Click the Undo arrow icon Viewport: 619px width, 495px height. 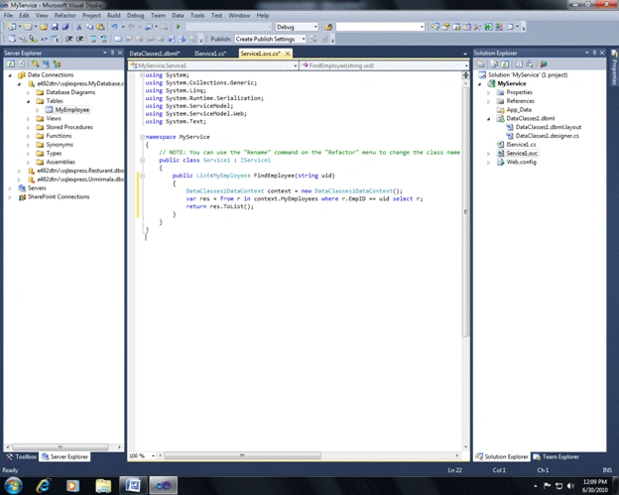click(x=114, y=27)
